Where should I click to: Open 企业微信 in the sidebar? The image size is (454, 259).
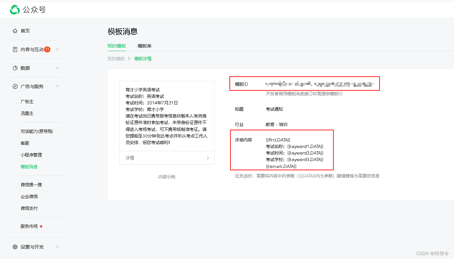point(29,196)
